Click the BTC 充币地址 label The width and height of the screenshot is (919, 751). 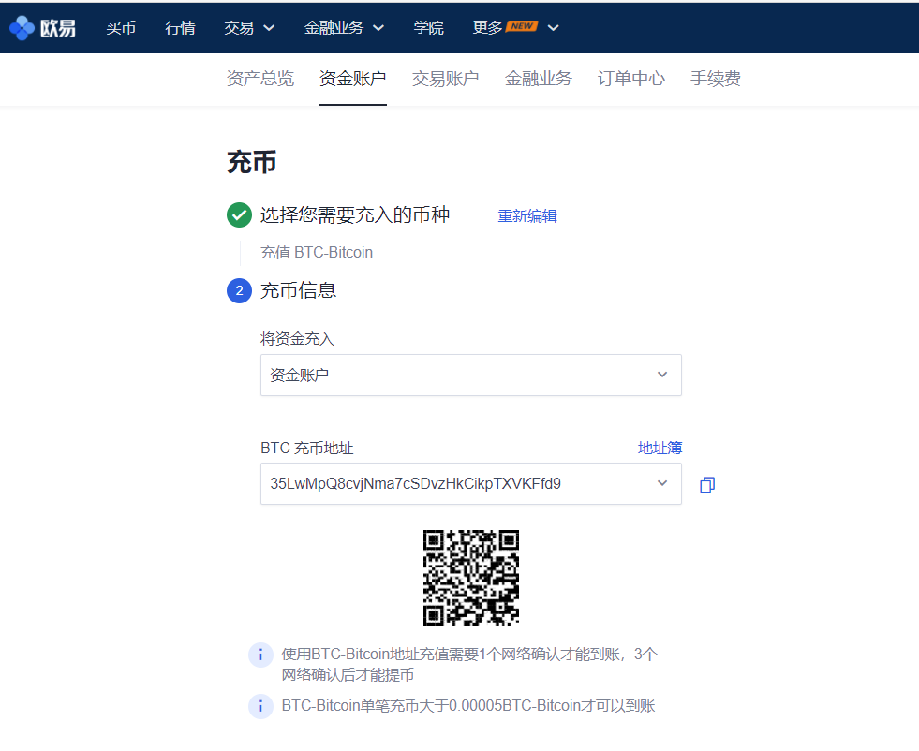[307, 449]
